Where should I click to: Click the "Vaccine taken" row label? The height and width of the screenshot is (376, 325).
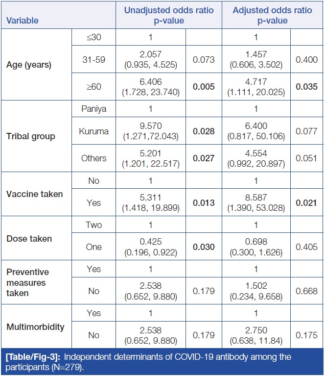pyautogui.click(x=34, y=194)
